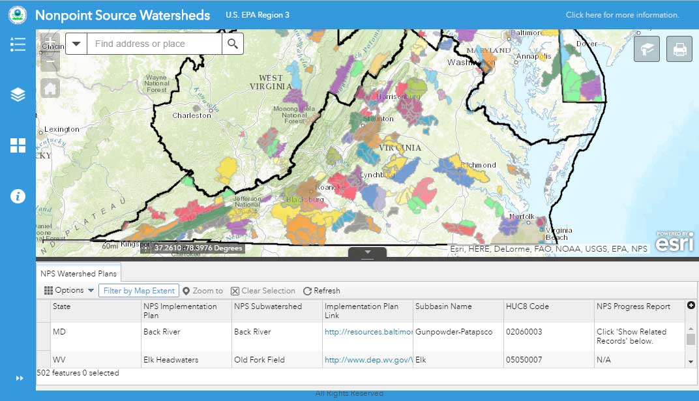Screen dimensions: 699x401
Task: Click HUC8 Code column header
Action: click(x=549, y=310)
